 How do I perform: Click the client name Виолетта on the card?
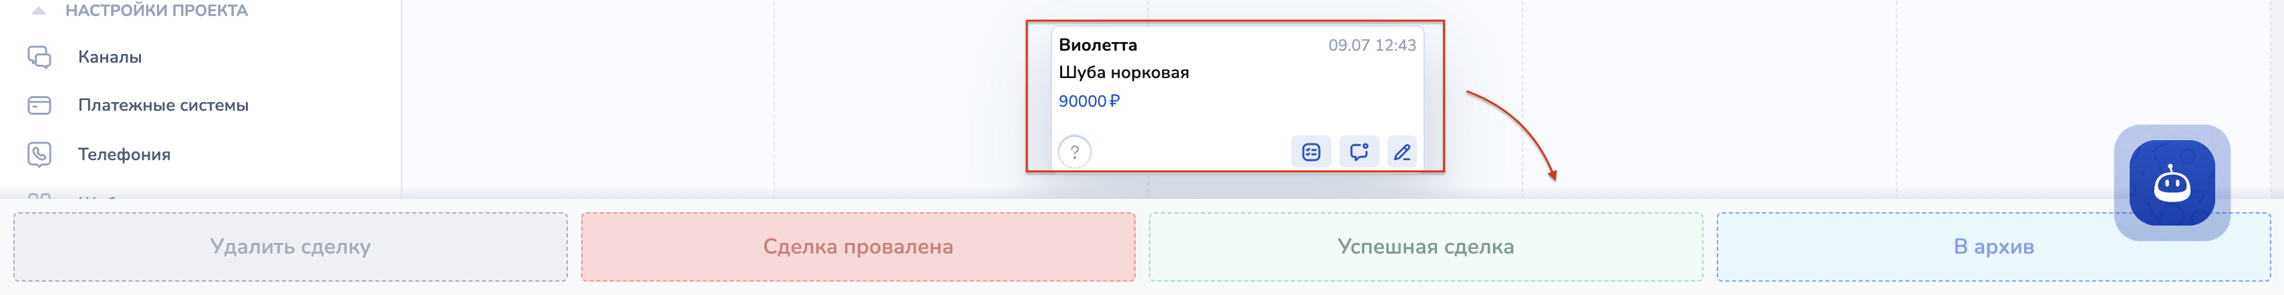coord(1098,45)
